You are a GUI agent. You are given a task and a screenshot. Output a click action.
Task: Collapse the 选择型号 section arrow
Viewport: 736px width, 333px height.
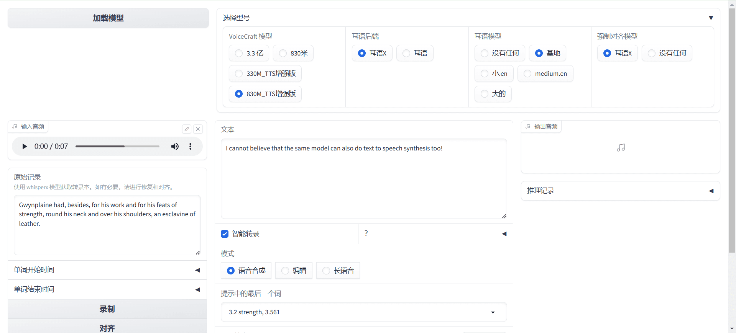pyautogui.click(x=711, y=18)
